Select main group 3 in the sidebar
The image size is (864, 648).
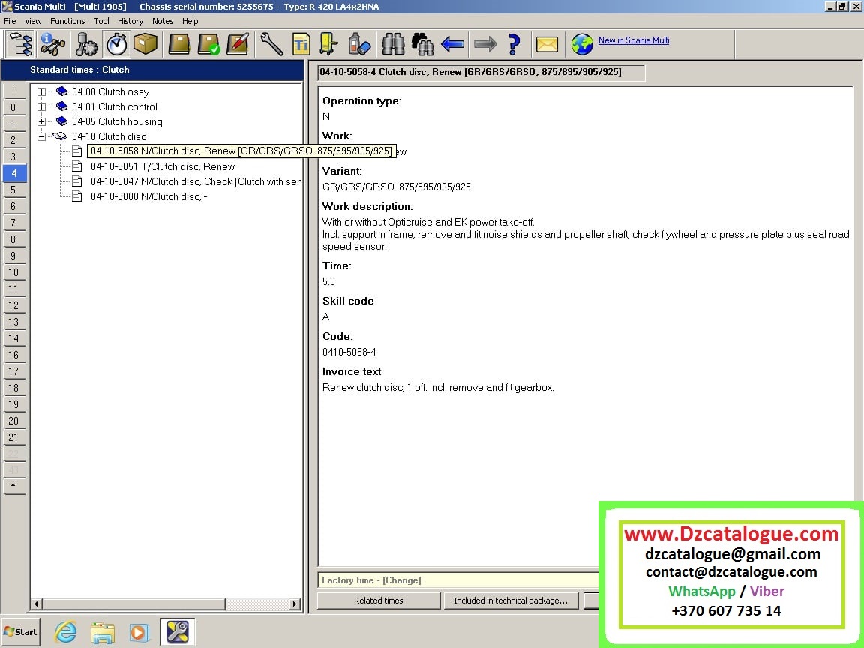pos(13,157)
